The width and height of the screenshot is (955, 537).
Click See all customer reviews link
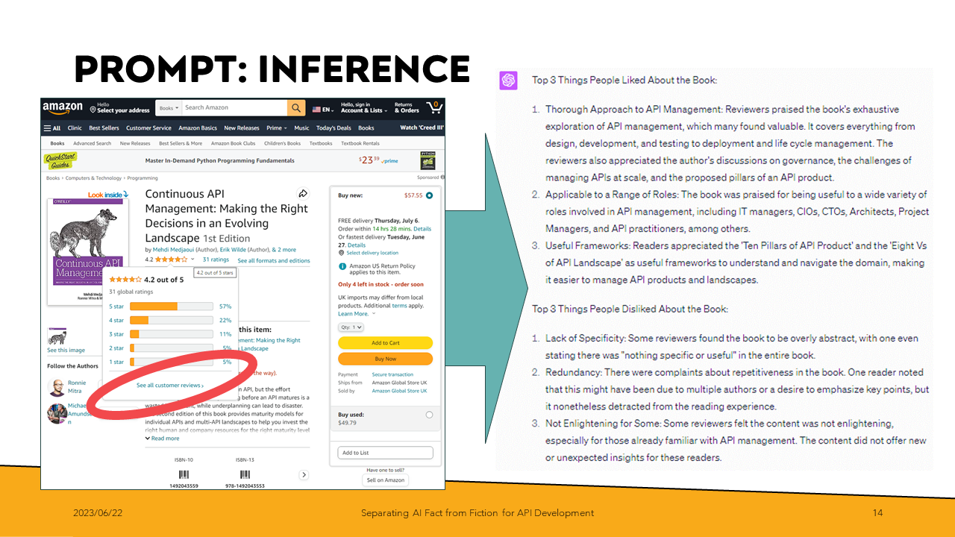[x=170, y=386]
